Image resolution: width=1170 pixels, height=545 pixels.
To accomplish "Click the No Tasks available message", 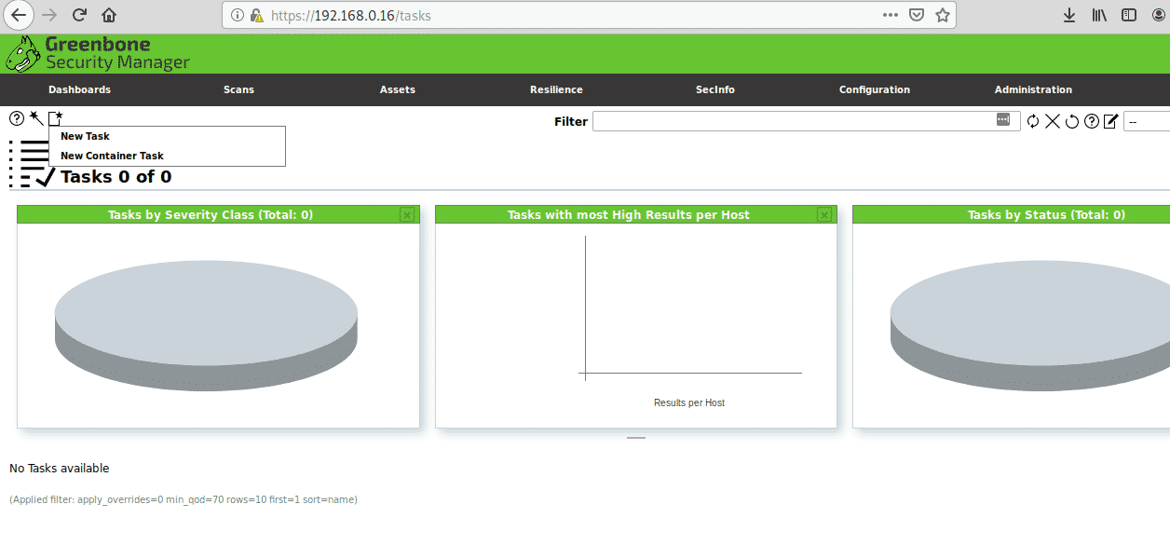I will tap(60, 469).
